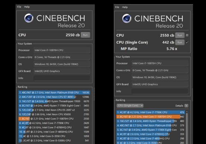Click 2550 cb score in left window
206x144 pixels.
73,35
